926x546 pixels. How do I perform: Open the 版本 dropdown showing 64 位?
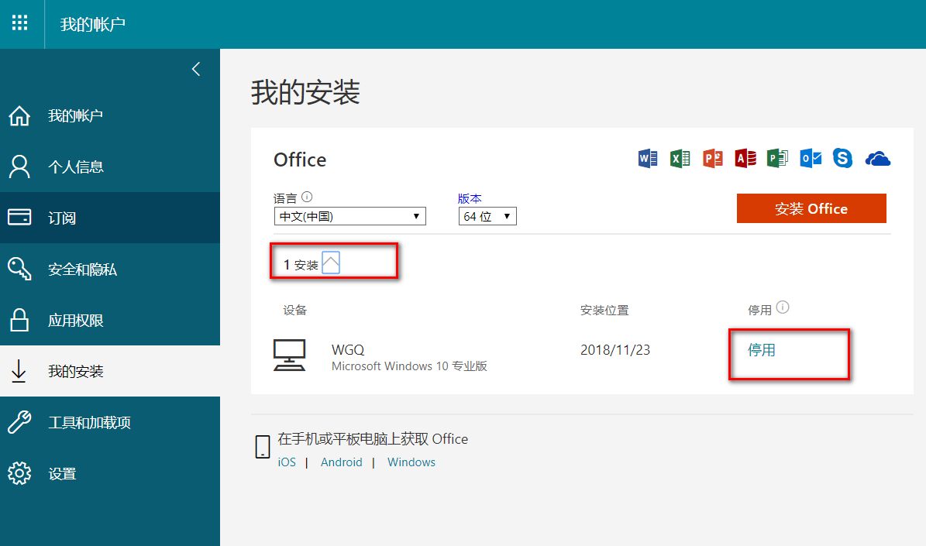click(487, 216)
